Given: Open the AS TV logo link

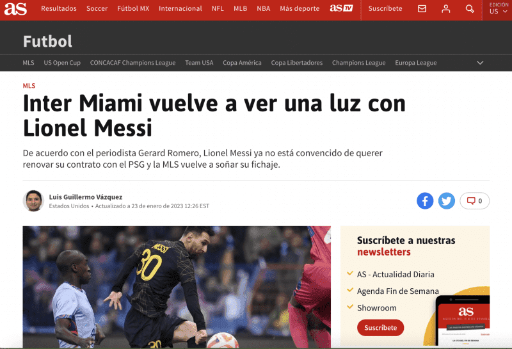Looking at the screenshot, I should (341, 8).
